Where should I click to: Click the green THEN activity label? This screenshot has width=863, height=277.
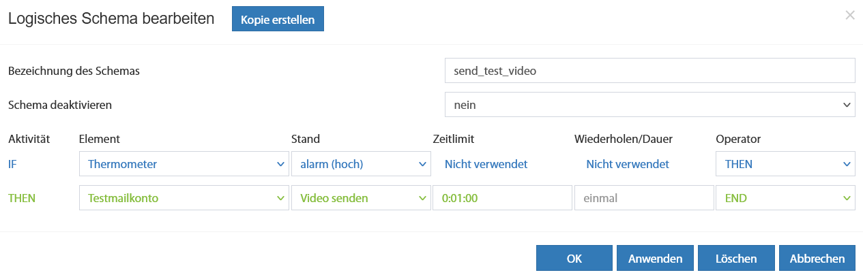[x=21, y=198]
